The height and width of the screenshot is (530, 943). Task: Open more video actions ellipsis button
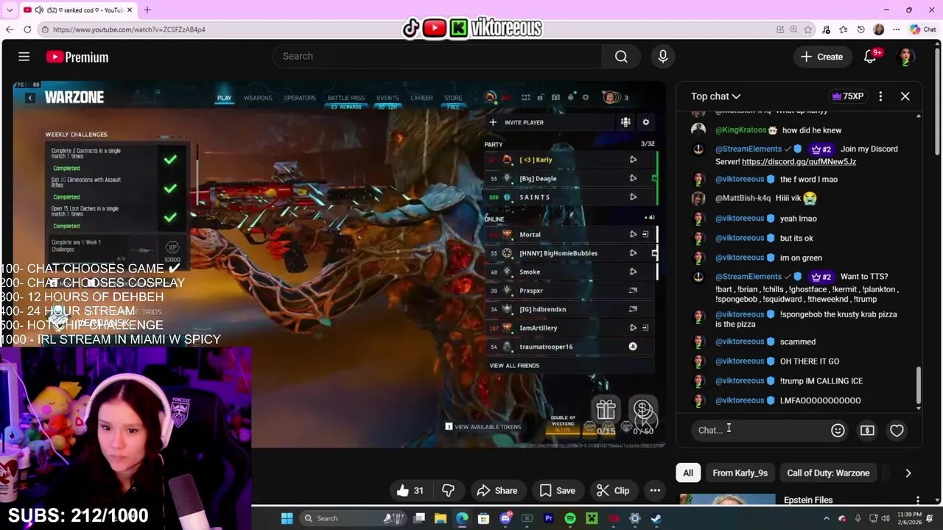click(x=655, y=490)
